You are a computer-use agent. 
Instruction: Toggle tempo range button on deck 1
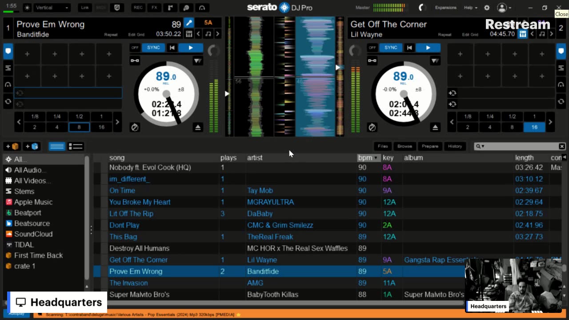coord(181,89)
